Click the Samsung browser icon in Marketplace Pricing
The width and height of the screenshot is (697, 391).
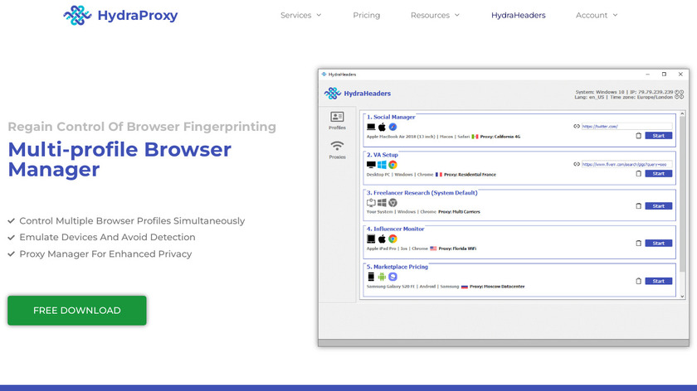point(392,277)
